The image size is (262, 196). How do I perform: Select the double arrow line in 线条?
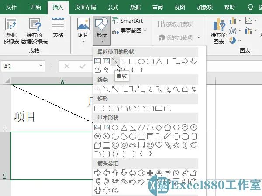point(115,89)
